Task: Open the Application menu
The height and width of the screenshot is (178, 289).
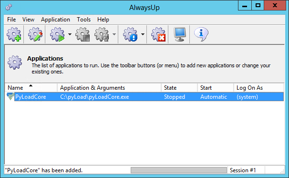Action: [55, 20]
